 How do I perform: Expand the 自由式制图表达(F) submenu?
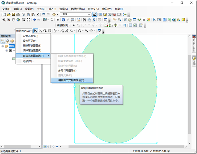[x=33, y=56]
